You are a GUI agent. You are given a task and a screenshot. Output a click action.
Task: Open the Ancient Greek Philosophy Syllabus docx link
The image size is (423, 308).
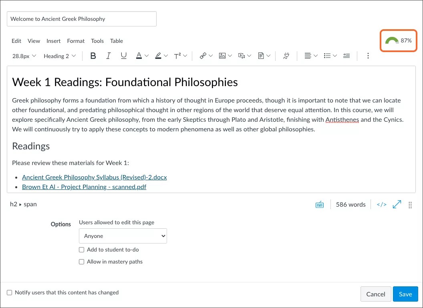click(95, 177)
